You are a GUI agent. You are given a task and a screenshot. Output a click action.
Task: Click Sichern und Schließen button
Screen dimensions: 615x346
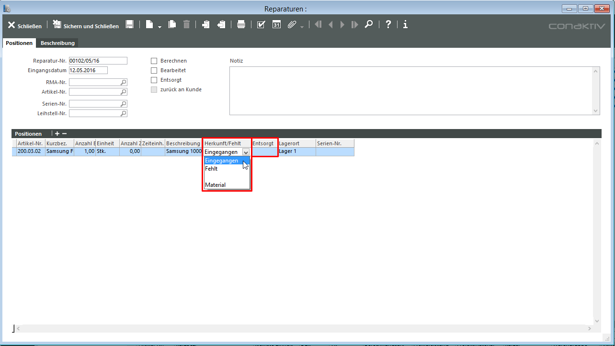click(86, 26)
